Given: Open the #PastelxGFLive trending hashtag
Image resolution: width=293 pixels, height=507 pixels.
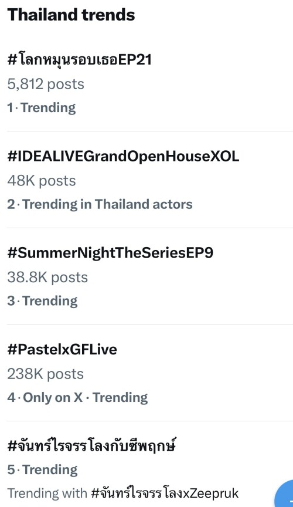Looking at the screenshot, I should pyautogui.click(x=62, y=350).
